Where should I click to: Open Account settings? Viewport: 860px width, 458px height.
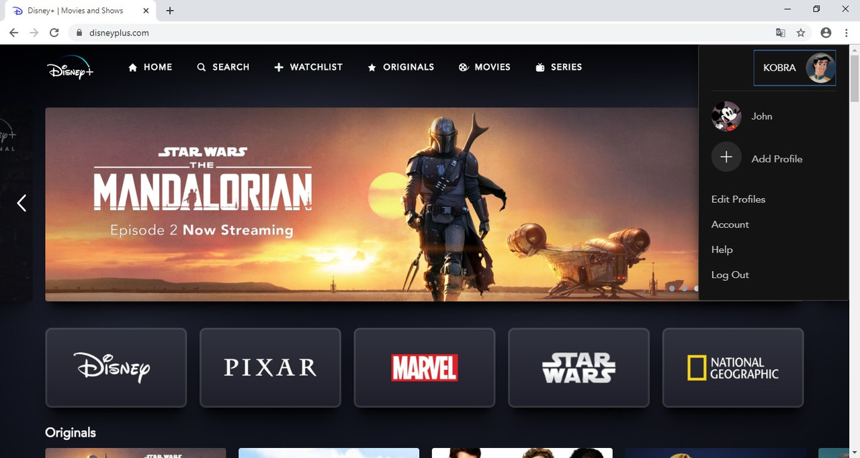click(730, 224)
